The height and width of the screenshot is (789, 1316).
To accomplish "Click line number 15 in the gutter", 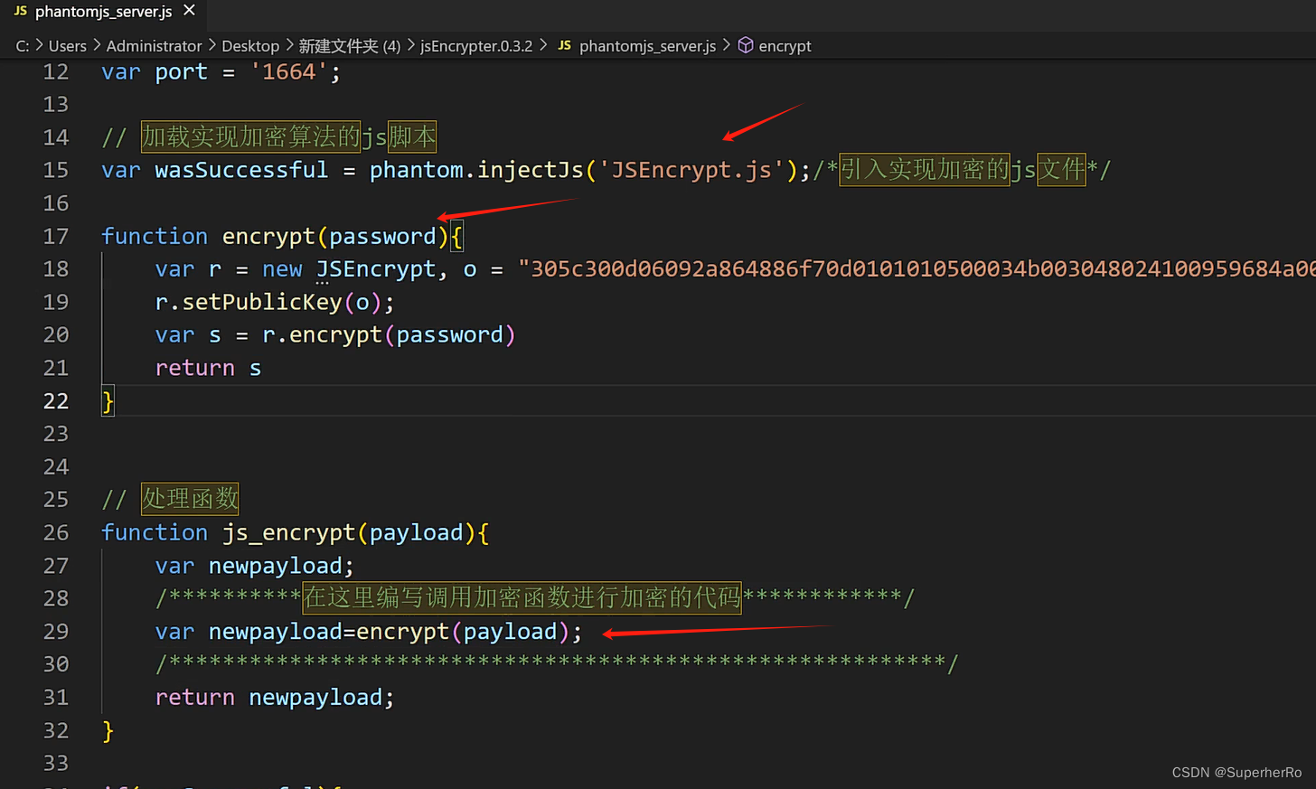I will tap(56, 170).
